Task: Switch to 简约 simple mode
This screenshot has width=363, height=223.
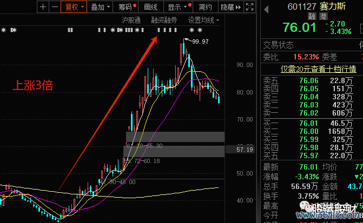Action: (x=206, y=7)
